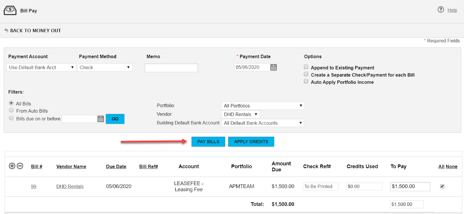Select All bills link
The image size is (464, 214).
[x=441, y=167]
